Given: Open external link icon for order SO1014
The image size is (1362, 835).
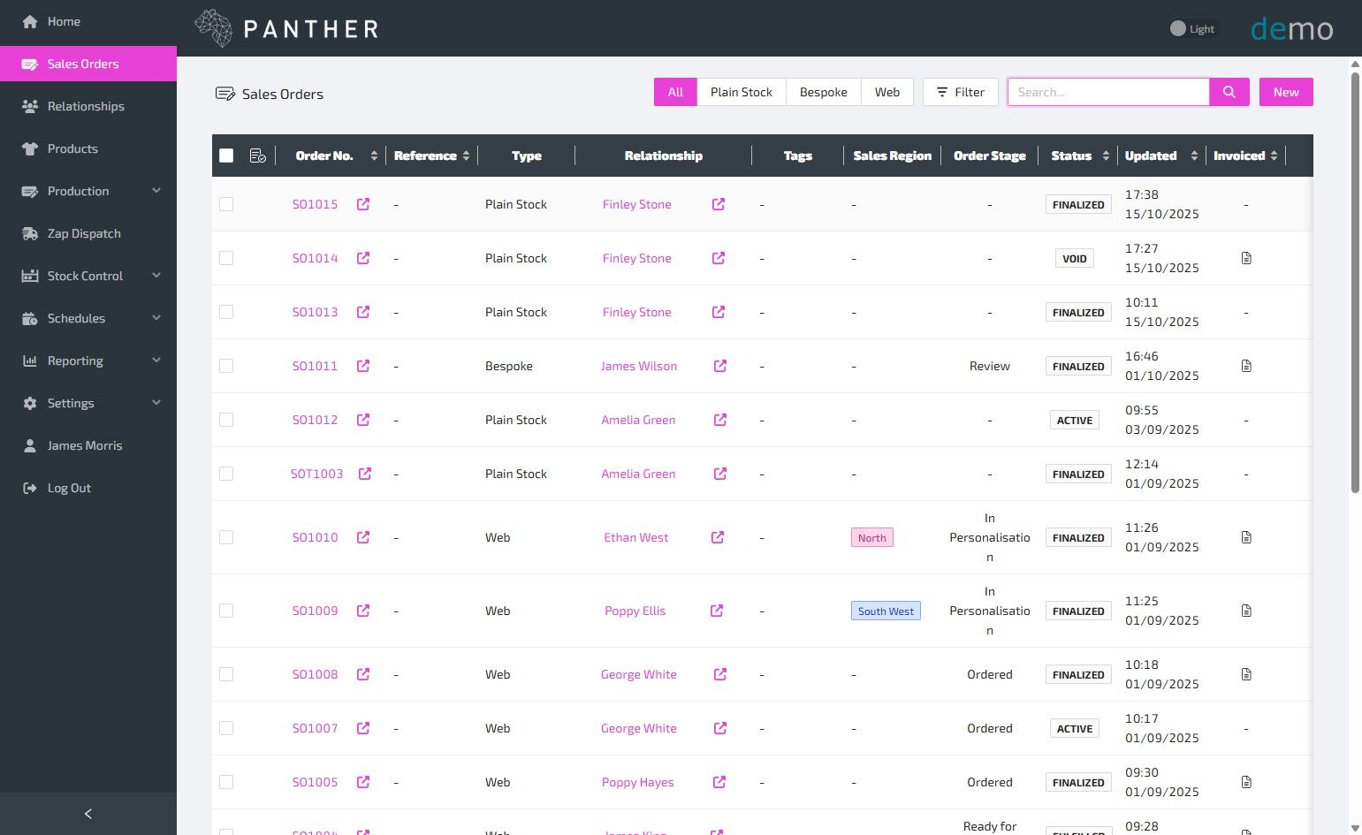Looking at the screenshot, I should (363, 258).
